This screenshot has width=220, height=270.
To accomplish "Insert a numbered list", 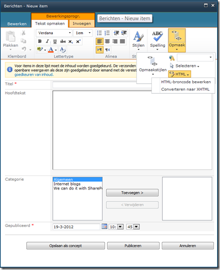I will (107, 33).
